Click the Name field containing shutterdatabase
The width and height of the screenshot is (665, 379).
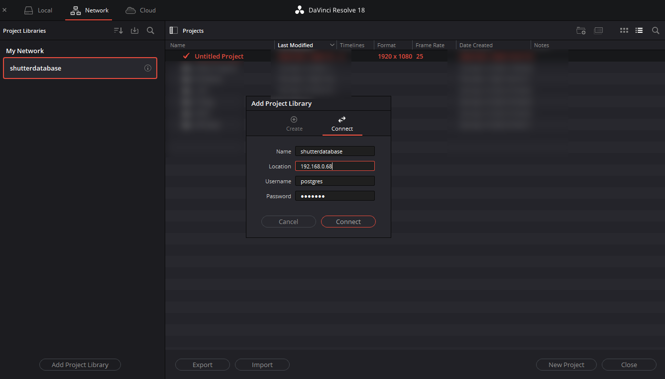[335, 152]
